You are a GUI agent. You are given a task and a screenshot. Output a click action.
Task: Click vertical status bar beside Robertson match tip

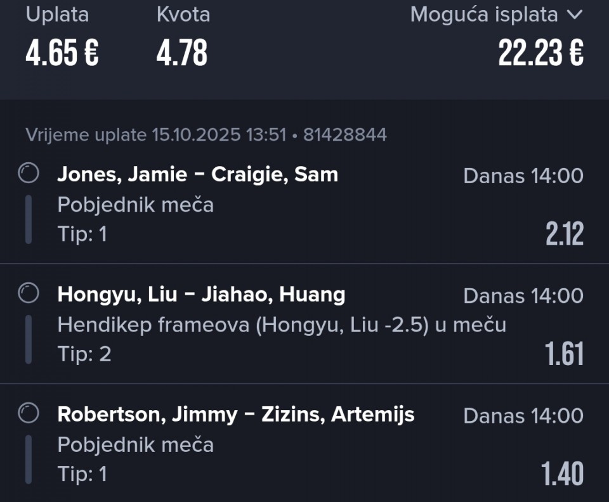click(29, 460)
